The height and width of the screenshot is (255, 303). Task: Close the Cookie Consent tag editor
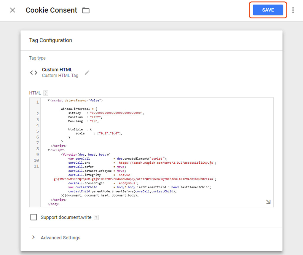click(12, 10)
